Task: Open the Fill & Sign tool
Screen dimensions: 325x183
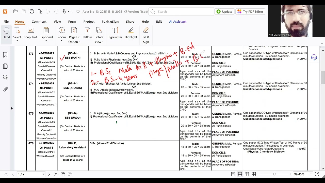Action: pos(146,35)
